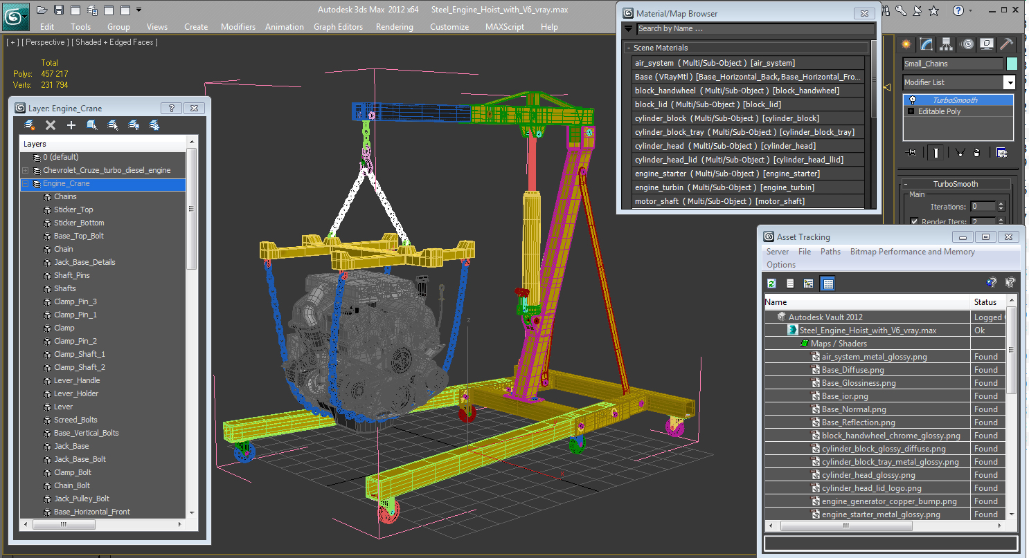Open the Motion command panel tab

coord(967,44)
